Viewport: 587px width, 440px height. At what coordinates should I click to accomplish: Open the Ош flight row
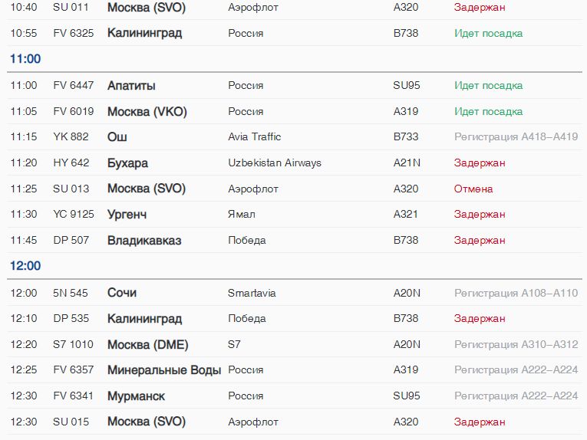pyautogui.click(x=117, y=137)
